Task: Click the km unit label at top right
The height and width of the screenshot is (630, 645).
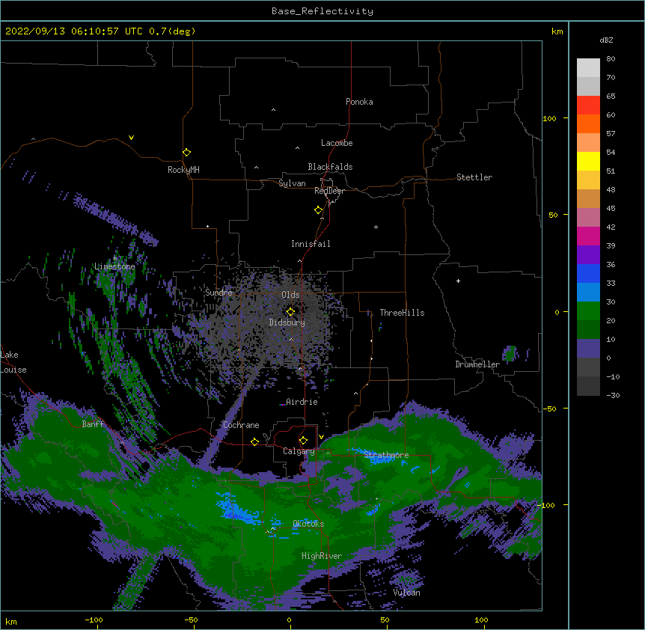Action: click(557, 31)
